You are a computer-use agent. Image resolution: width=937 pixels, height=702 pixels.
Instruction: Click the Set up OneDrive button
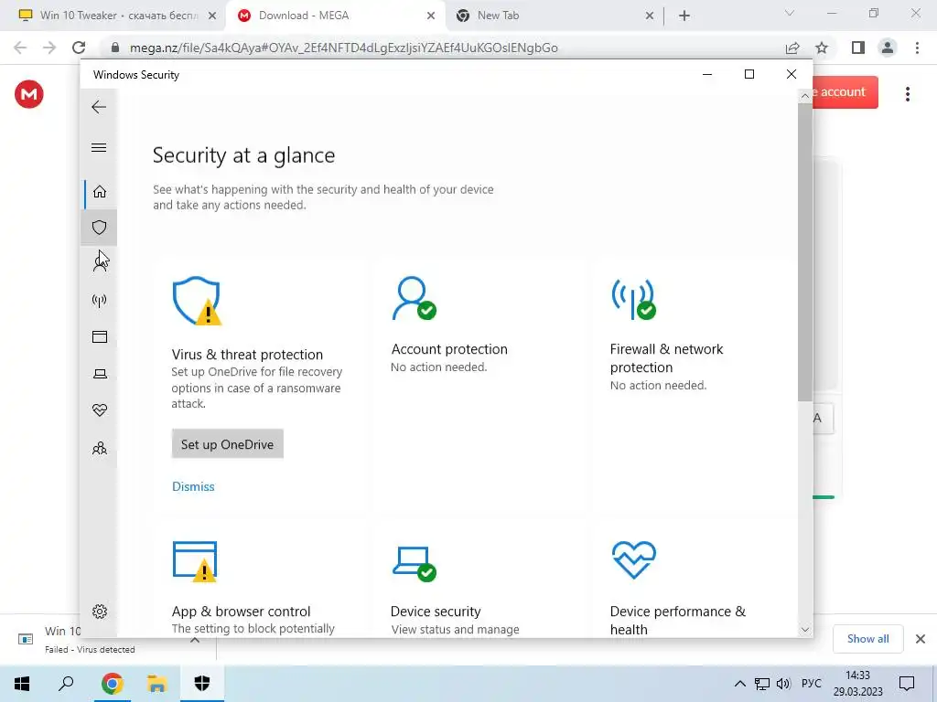[227, 444]
